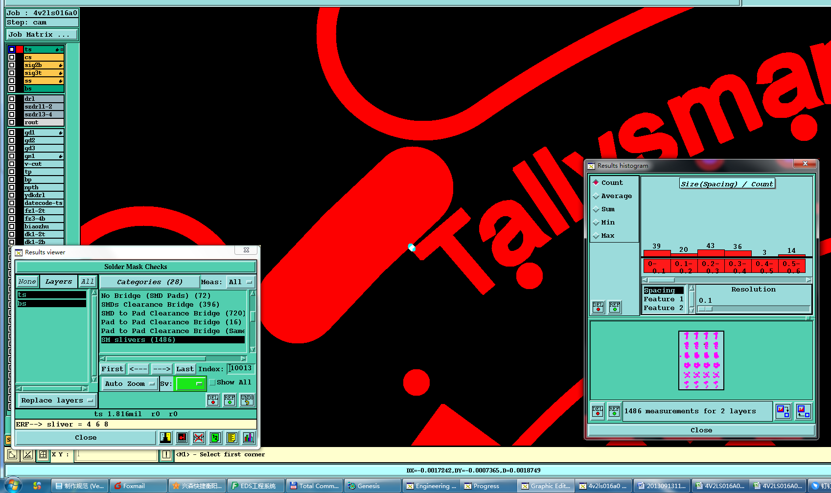Click histogram horizontal scroll right arrow

click(808, 280)
